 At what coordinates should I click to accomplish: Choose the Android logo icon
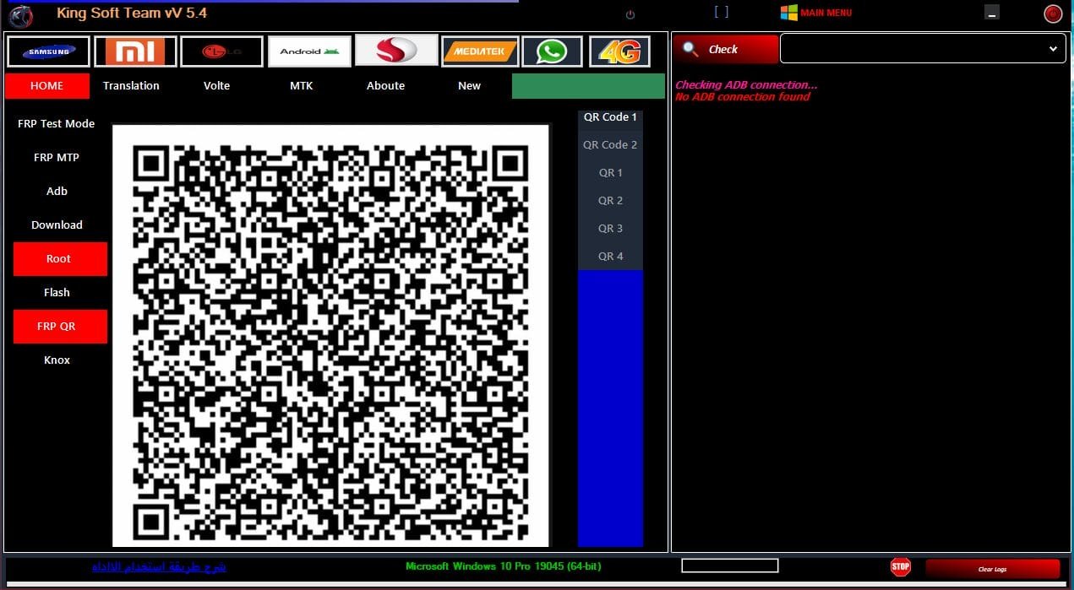[308, 51]
